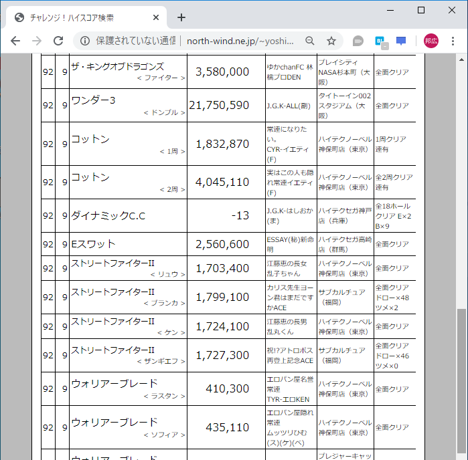Open the page zoom magnifier icon
This screenshot has height=460, width=468.
pyautogui.click(x=310, y=41)
